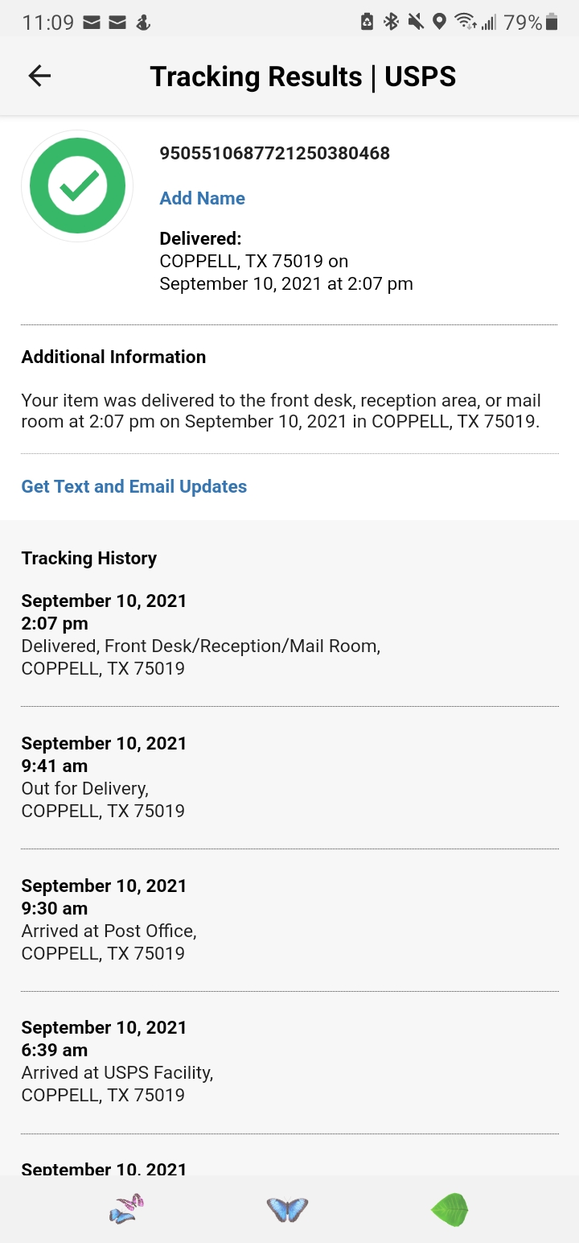The height and width of the screenshot is (1243, 579).
Task: Tap the Bluetooth status bar icon
Action: 392,22
